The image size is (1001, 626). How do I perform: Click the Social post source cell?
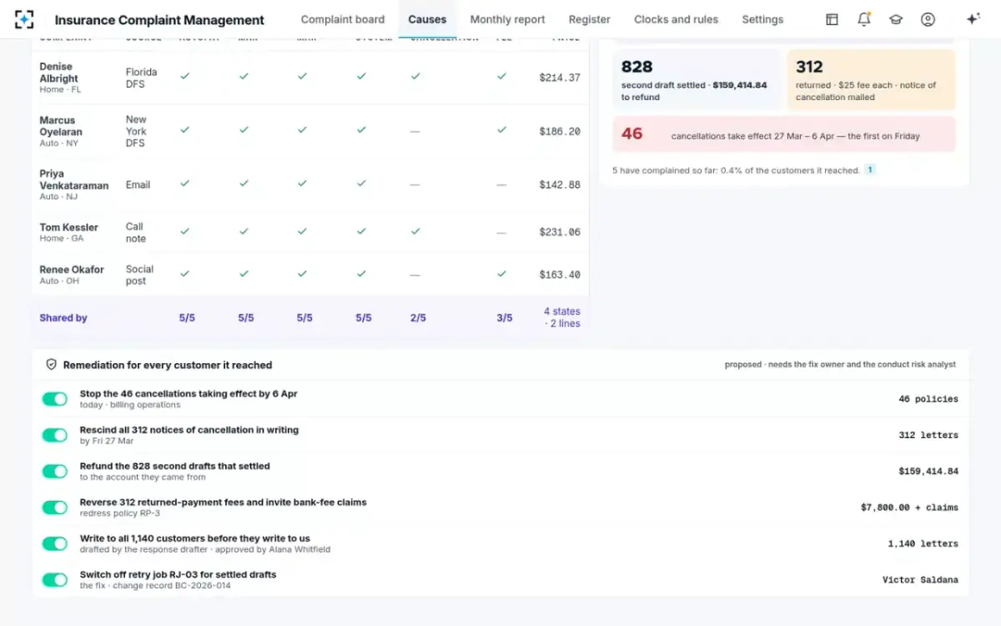pos(139,275)
